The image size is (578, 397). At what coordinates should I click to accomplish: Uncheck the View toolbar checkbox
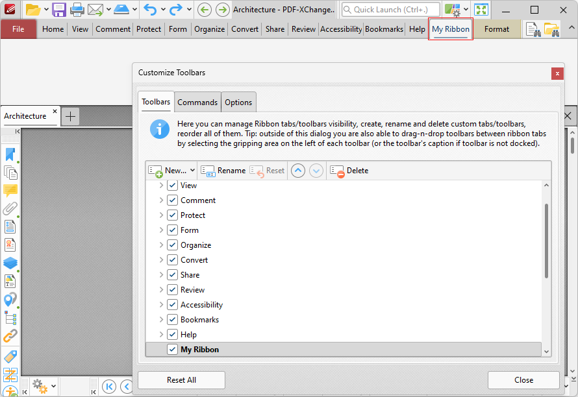pos(172,186)
